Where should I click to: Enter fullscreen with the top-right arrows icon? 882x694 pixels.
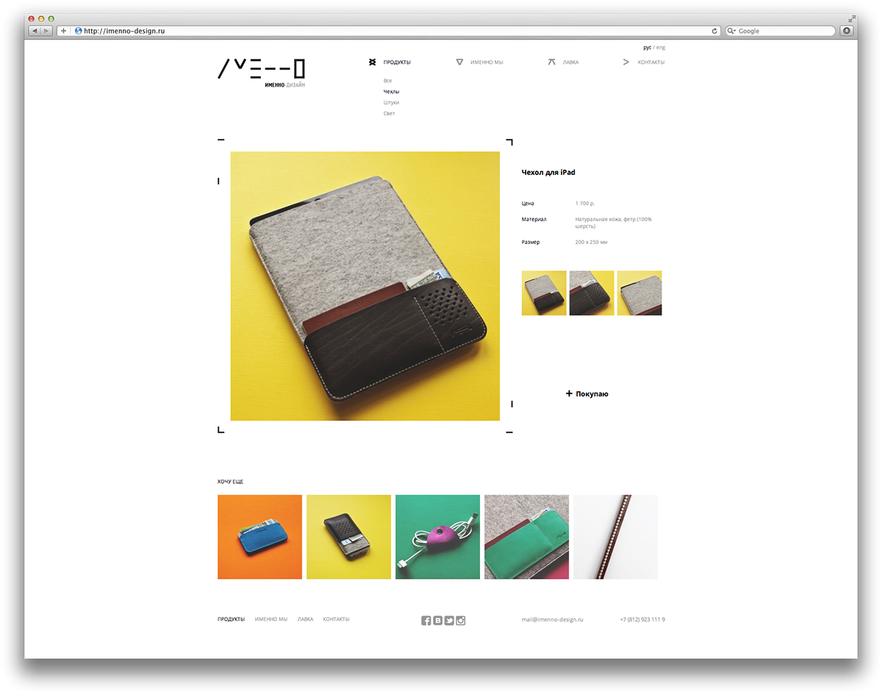[x=852, y=18]
